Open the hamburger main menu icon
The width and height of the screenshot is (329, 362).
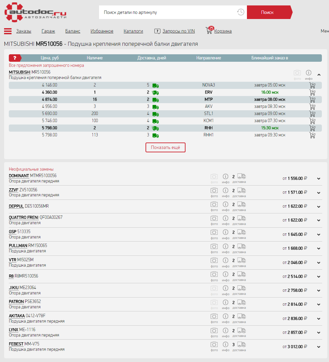[8, 31]
